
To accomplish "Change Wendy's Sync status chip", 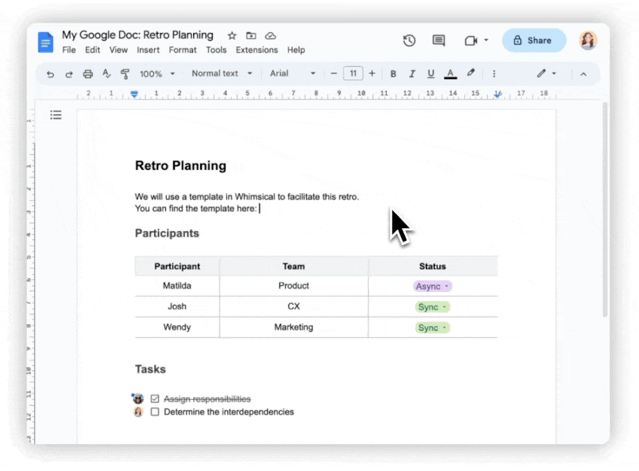I will point(432,328).
